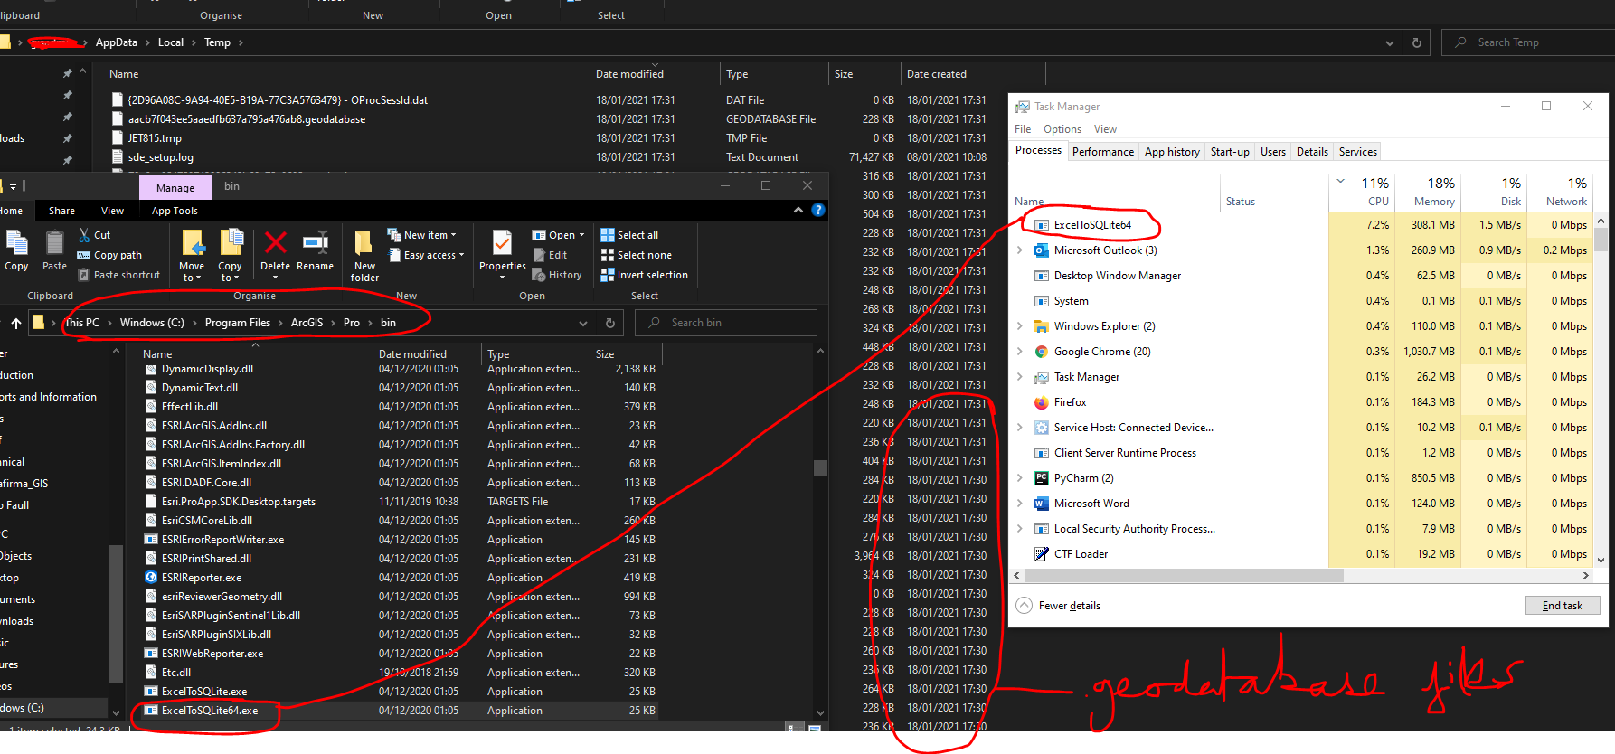Switch to the Start-up tab

[x=1230, y=152]
